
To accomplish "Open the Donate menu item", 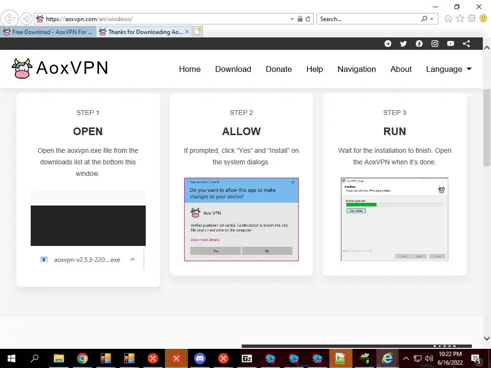I will point(279,69).
